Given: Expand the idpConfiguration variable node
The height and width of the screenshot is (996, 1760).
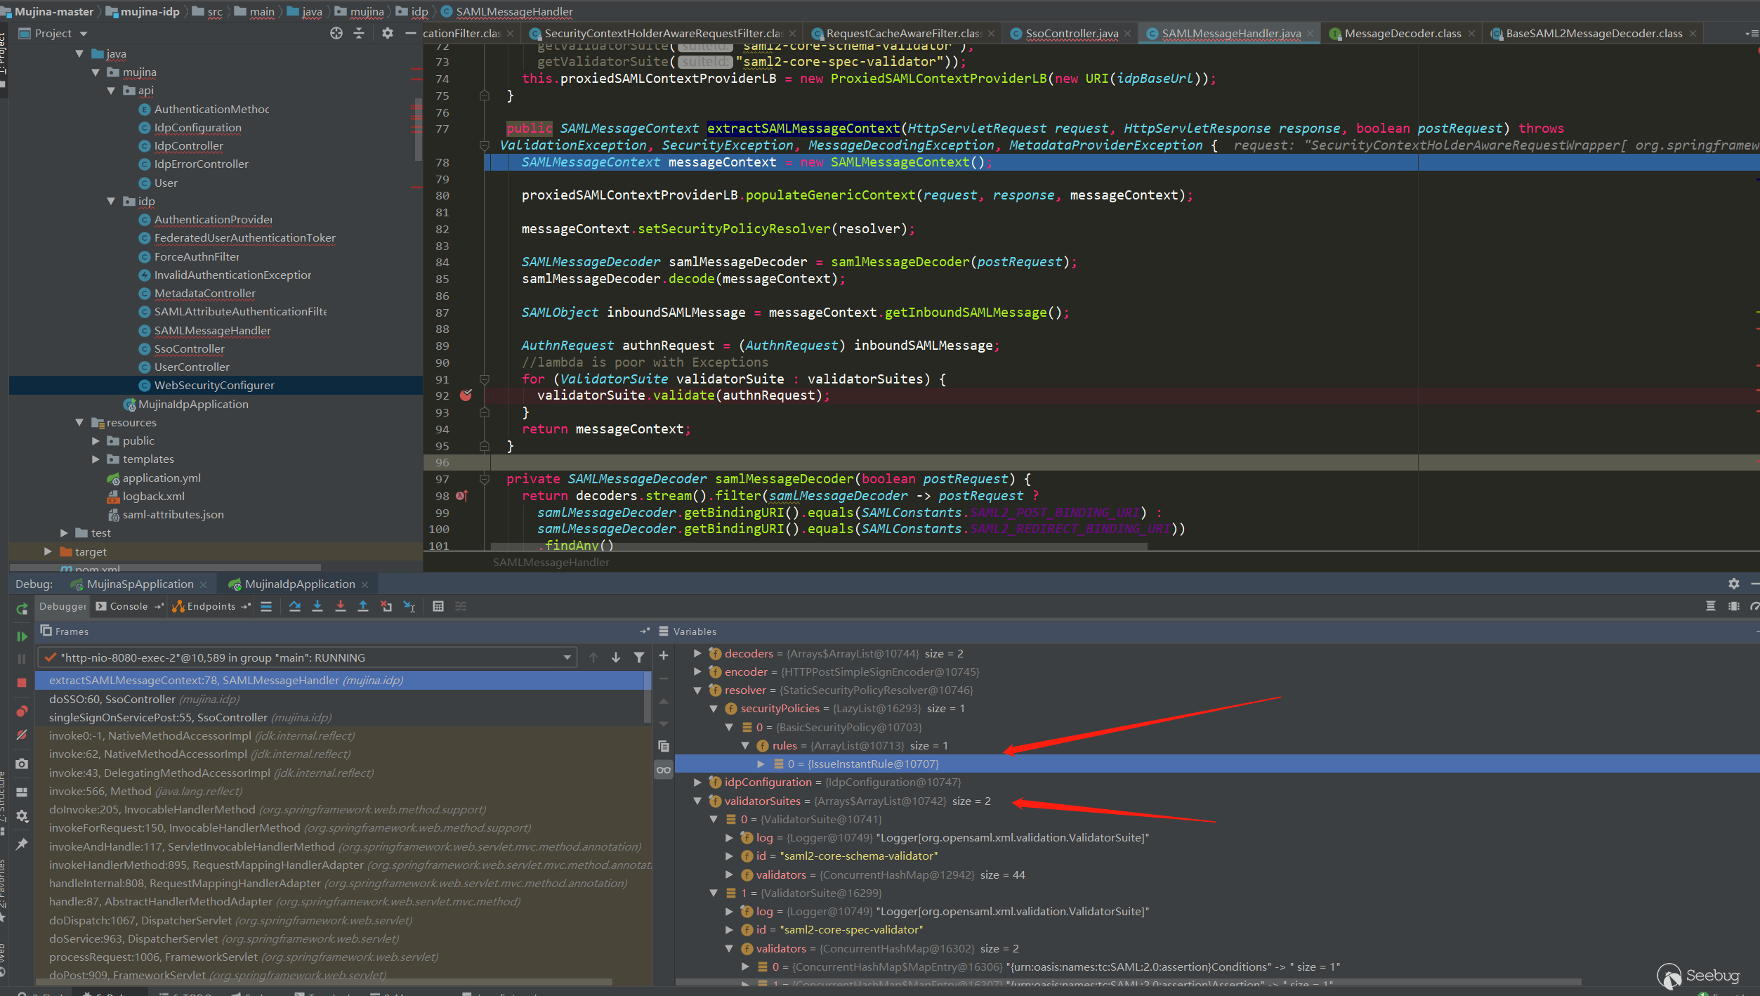Looking at the screenshot, I should click(697, 782).
